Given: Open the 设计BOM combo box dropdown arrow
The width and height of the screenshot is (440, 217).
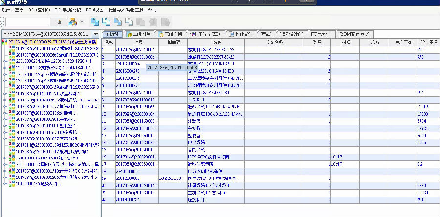Looking at the screenshot, I should click(x=96, y=34).
